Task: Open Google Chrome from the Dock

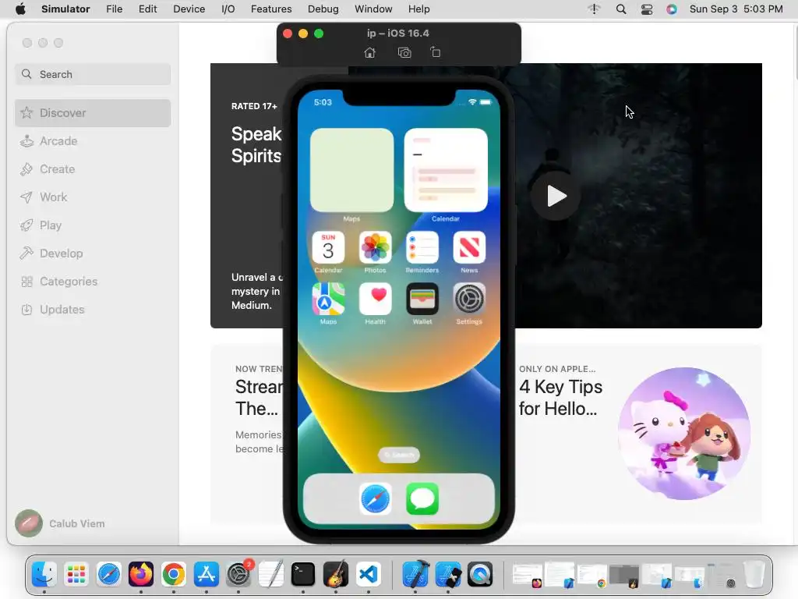Action: (174, 575)
